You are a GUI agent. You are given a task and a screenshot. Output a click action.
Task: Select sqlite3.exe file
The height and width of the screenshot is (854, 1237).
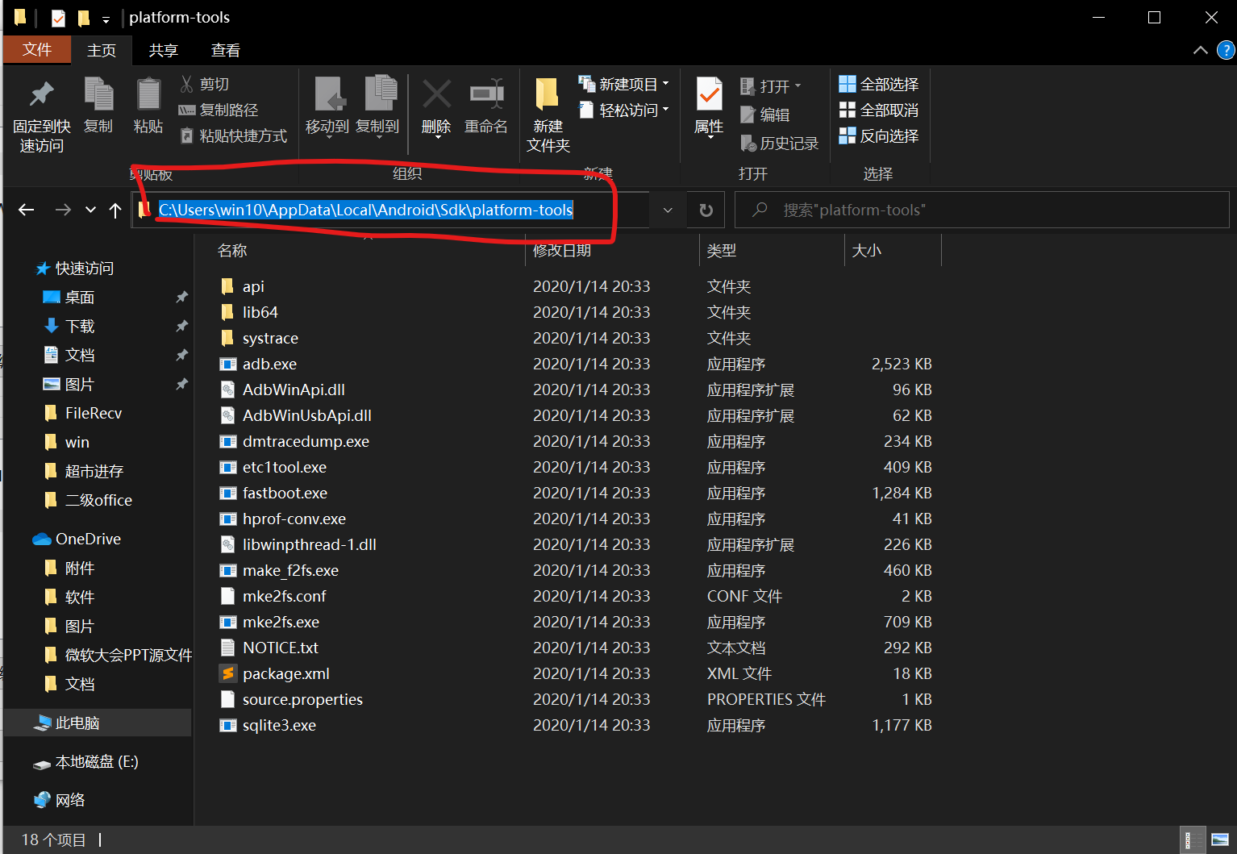269,725
